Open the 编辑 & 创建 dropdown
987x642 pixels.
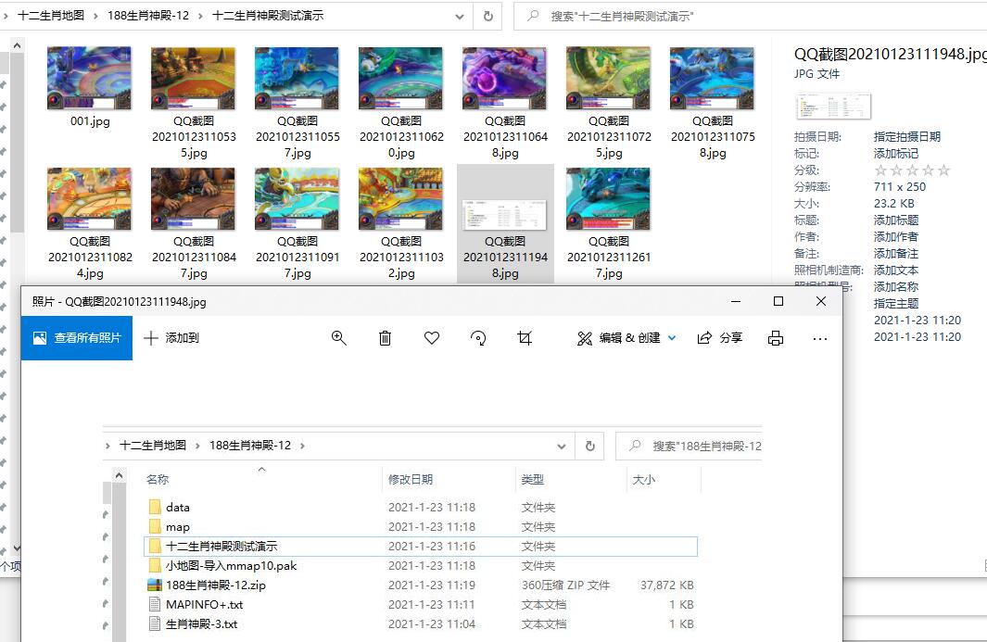(x=626, y=338)
